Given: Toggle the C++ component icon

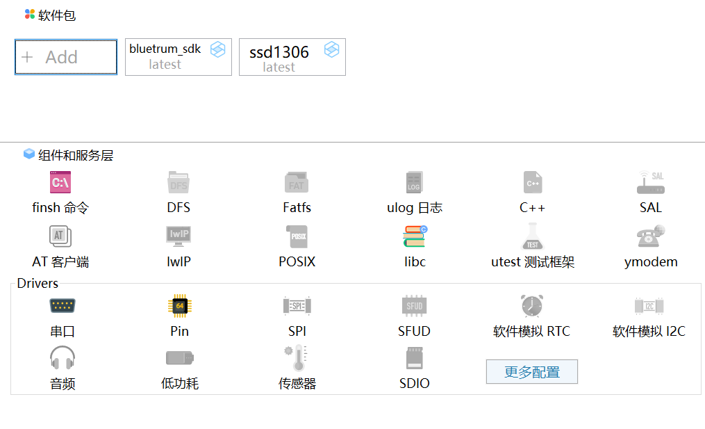Looking at the screenshot, I should [x=533, y=182].
